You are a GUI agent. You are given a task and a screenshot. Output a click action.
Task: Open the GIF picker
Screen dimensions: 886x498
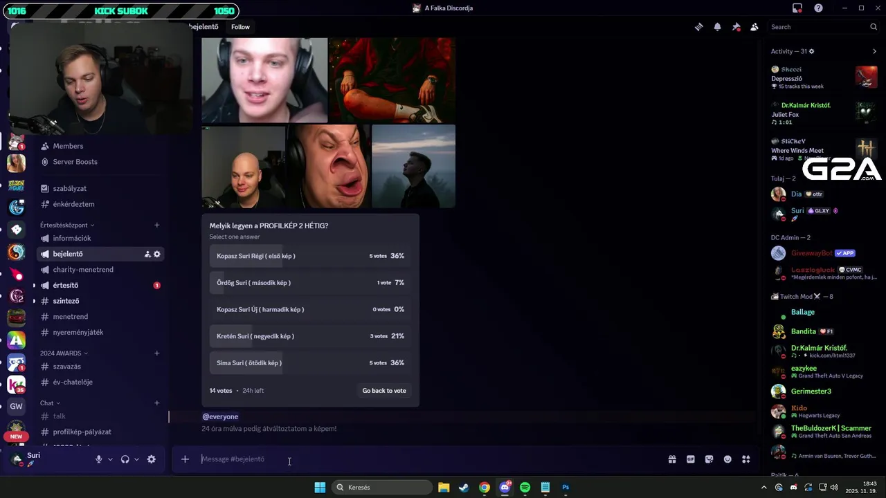(x=690, y=459)
